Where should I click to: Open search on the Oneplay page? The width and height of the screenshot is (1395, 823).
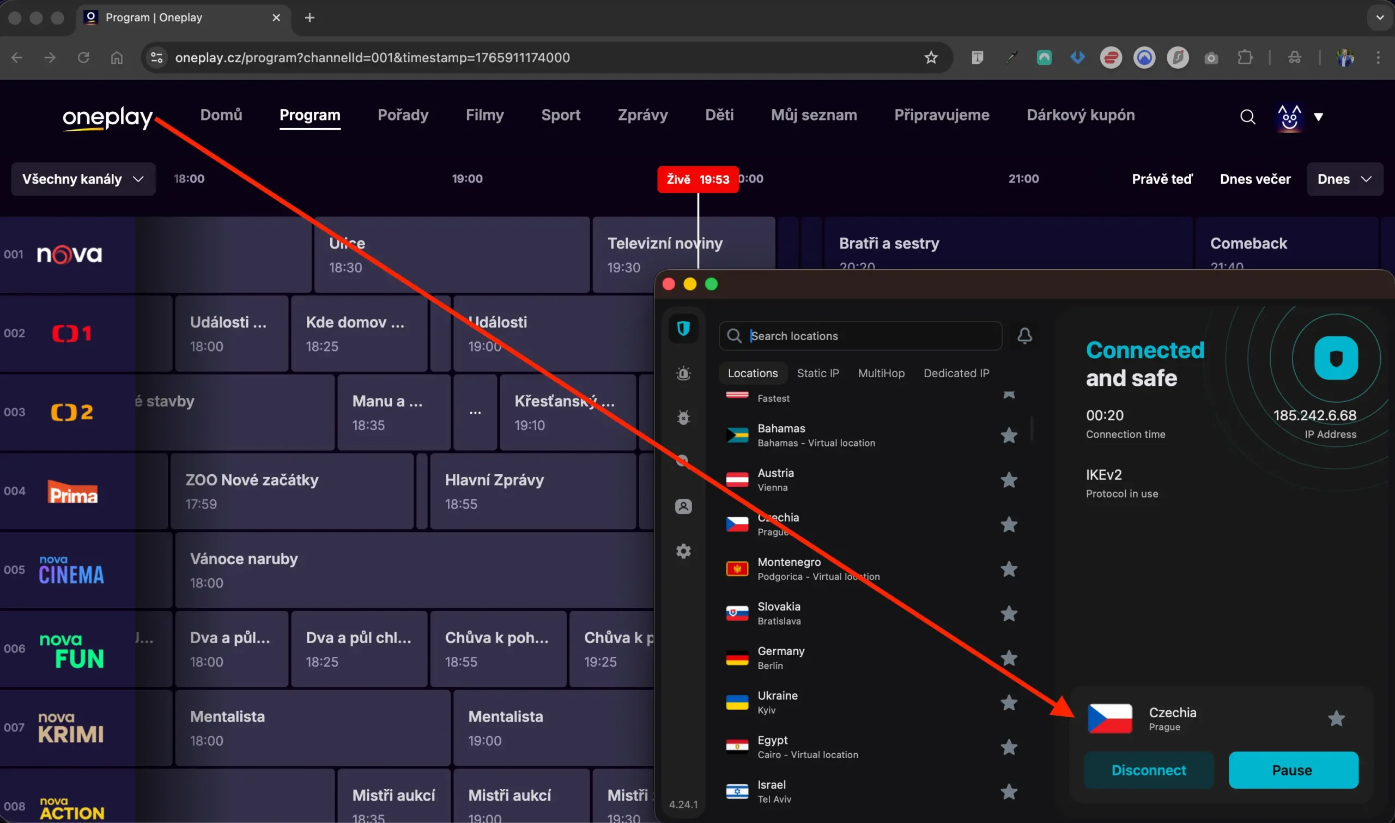[1247, 117]
